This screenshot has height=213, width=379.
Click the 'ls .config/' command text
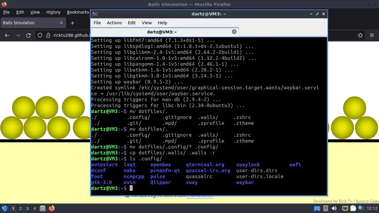pyautogui.click(x=146, y=159)
